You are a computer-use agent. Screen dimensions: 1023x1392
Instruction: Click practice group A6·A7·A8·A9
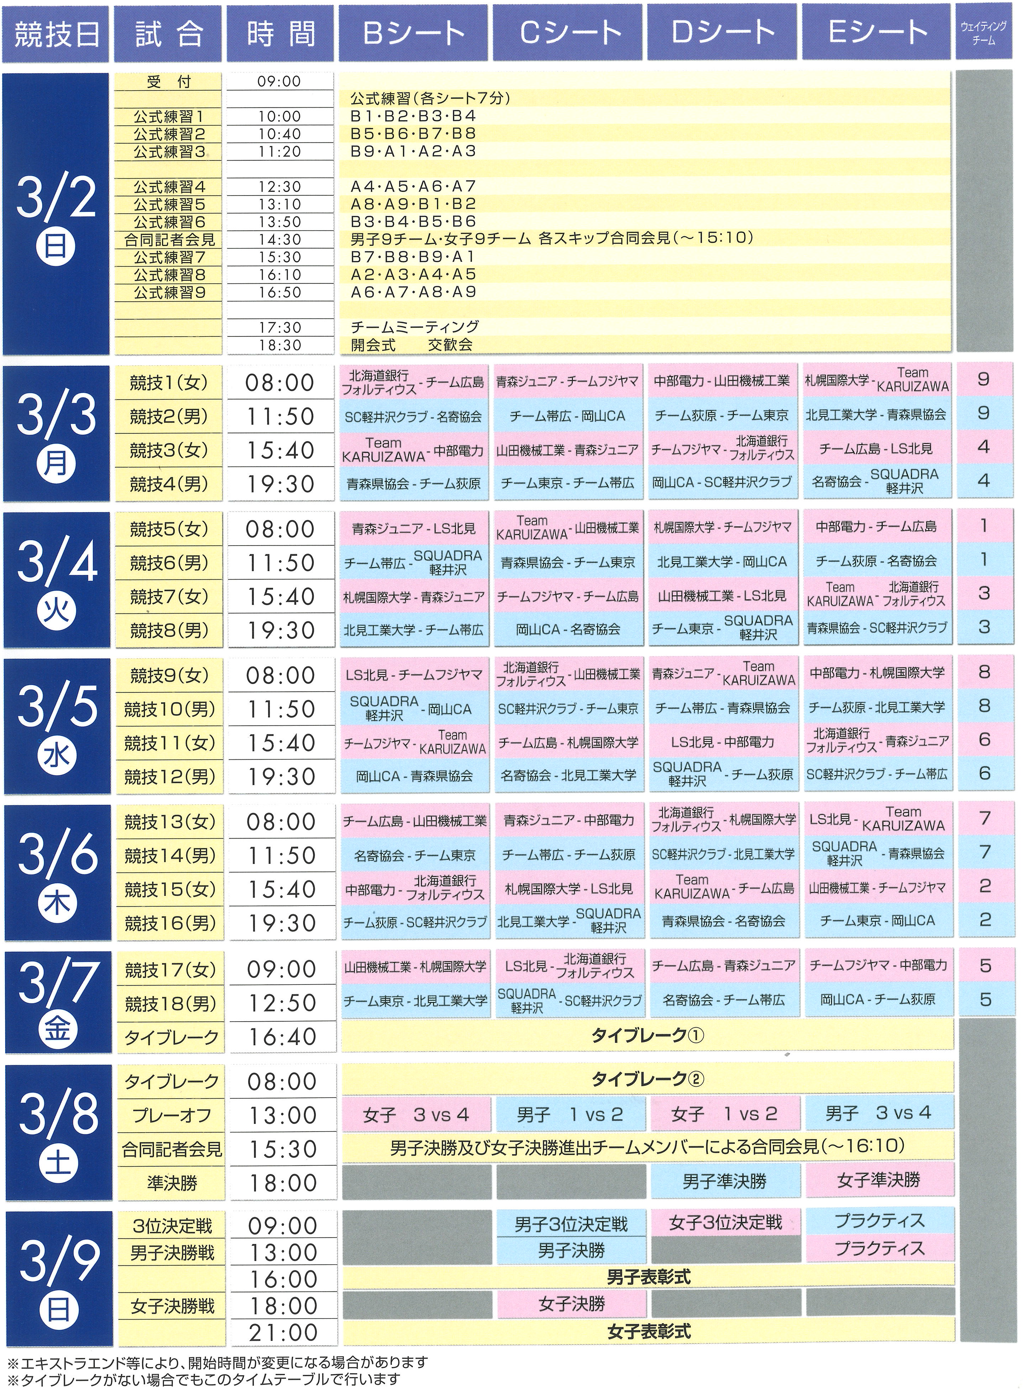click(x=413, y=292)
